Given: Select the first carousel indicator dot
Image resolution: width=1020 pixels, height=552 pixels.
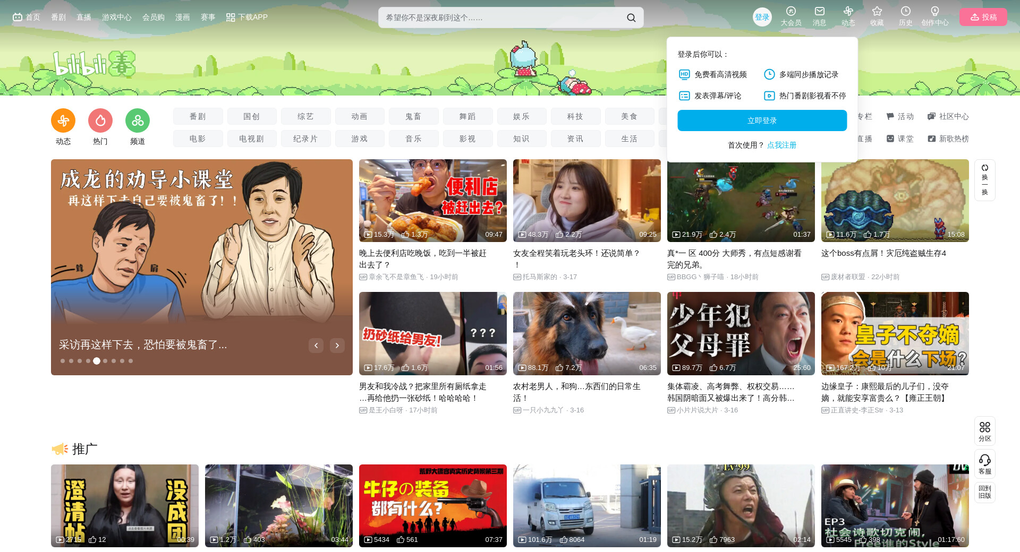Looking at the screenshot, I should pos(63,361).
